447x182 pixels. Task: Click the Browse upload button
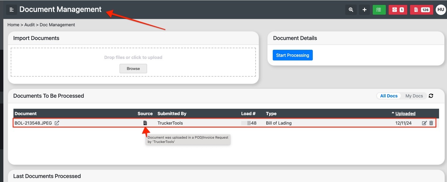[133, 68]
